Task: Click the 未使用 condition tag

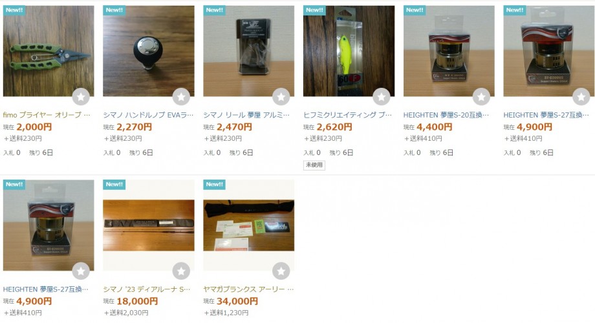Action: click(314, 165)
